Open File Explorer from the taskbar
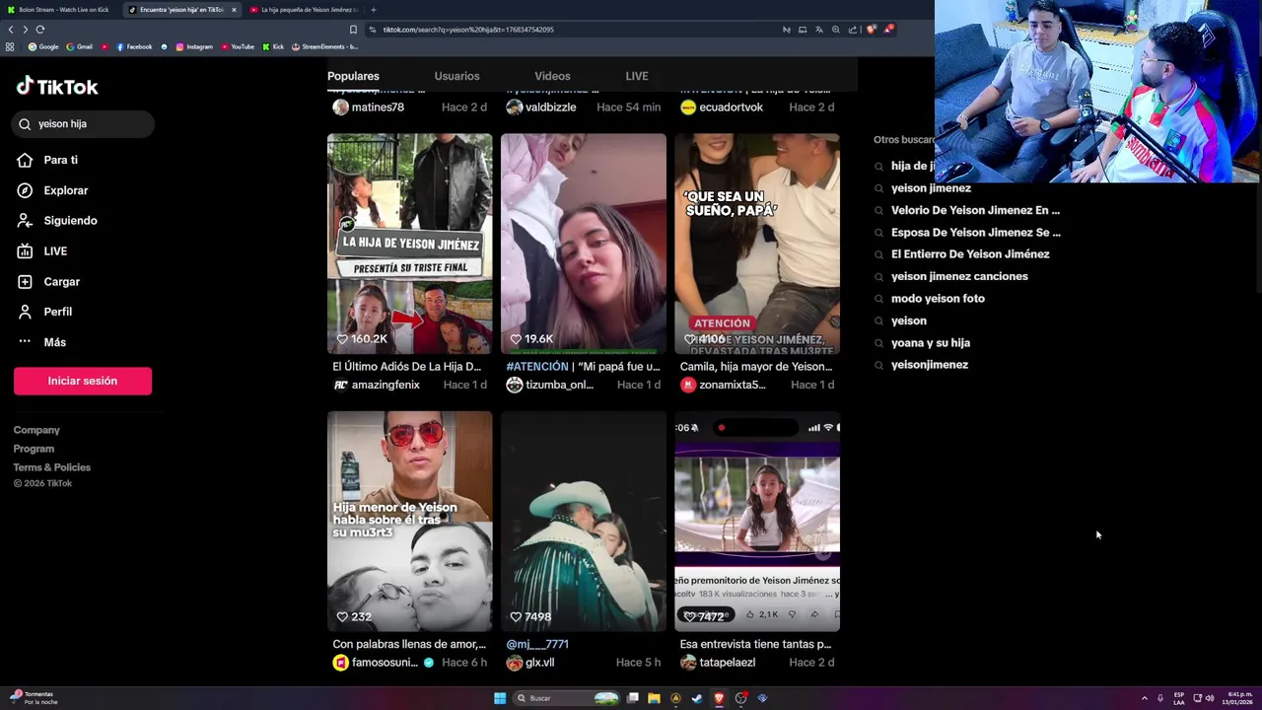The width and height of the screenshot is (1262, 710). (x=654, y=698)
